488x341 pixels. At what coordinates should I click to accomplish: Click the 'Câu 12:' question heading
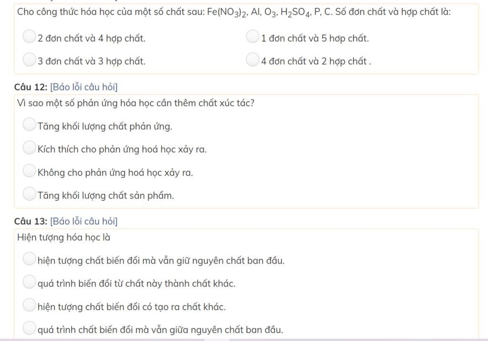[30, 87]
